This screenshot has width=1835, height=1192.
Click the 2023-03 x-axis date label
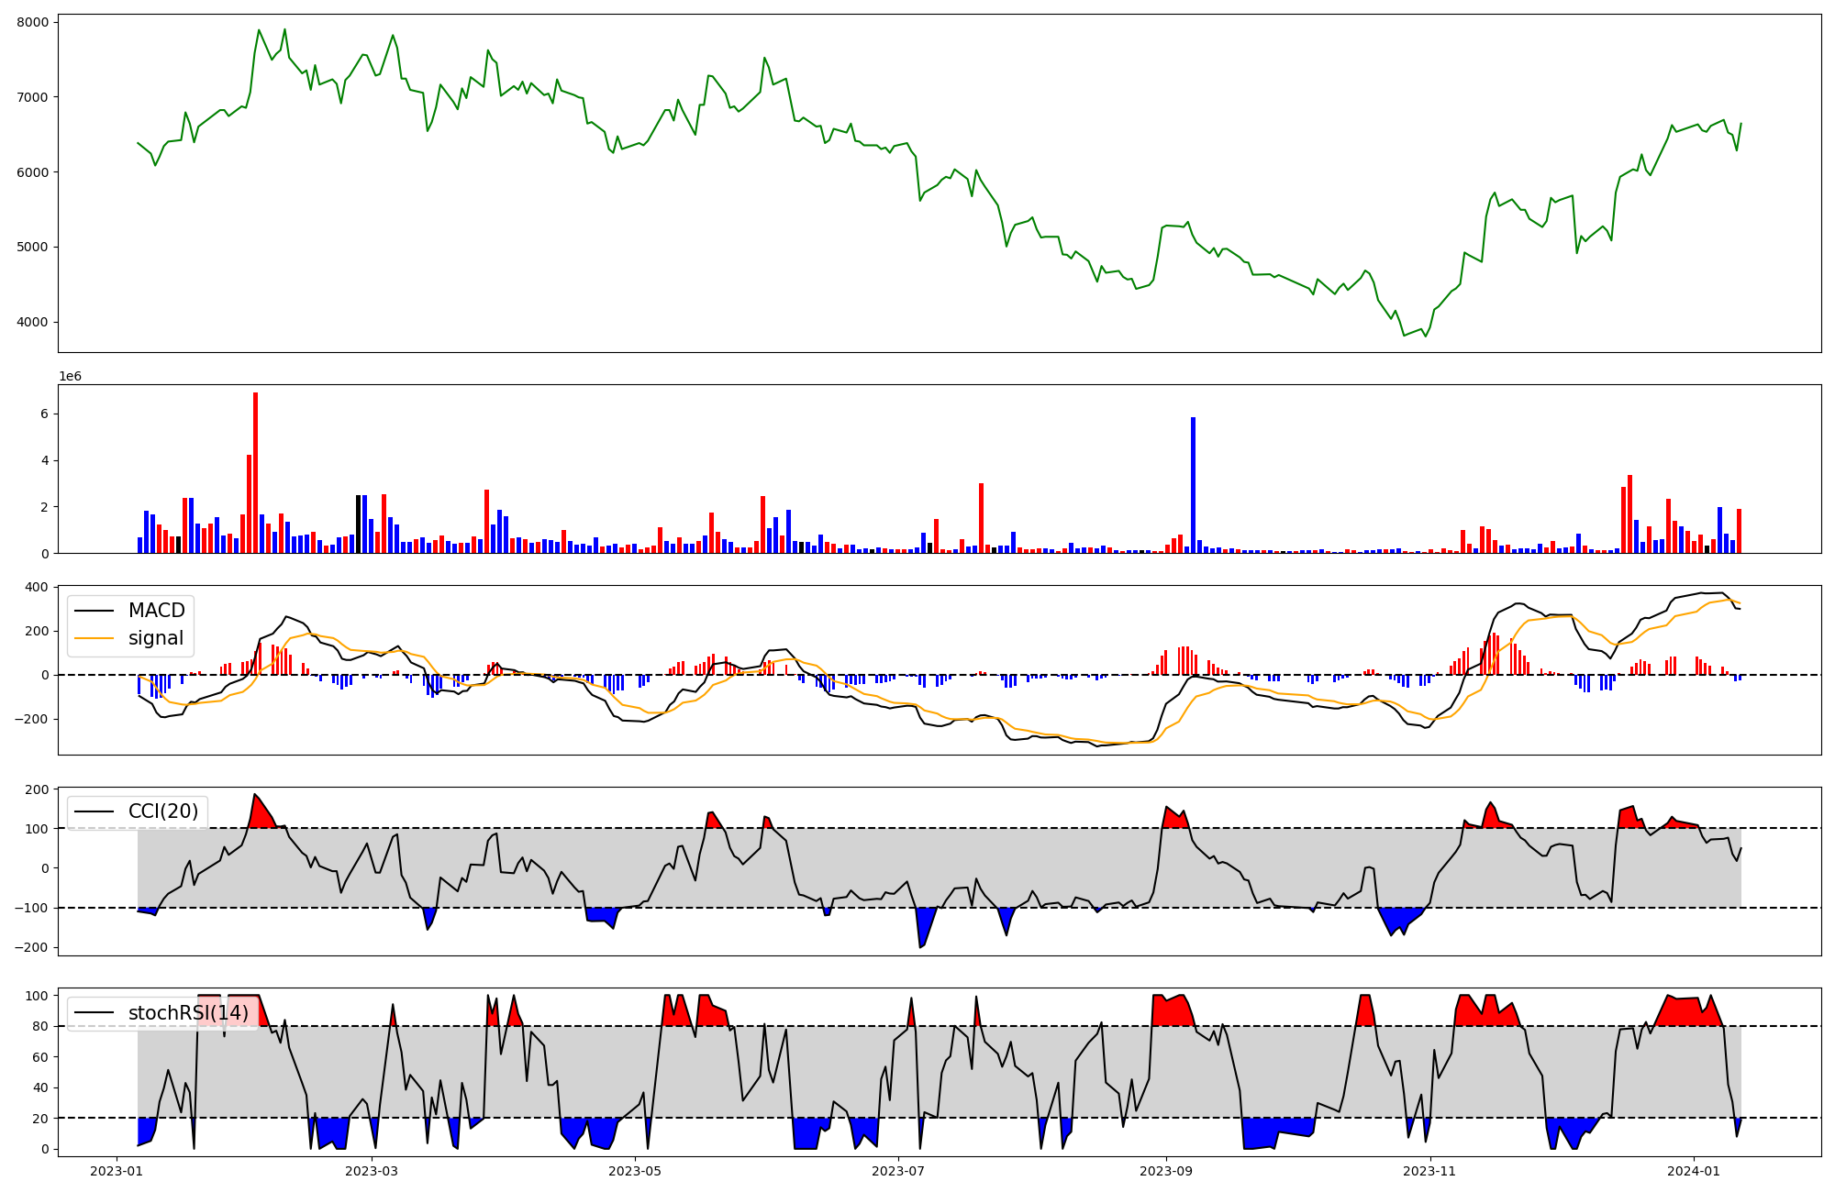(373, 1171)
